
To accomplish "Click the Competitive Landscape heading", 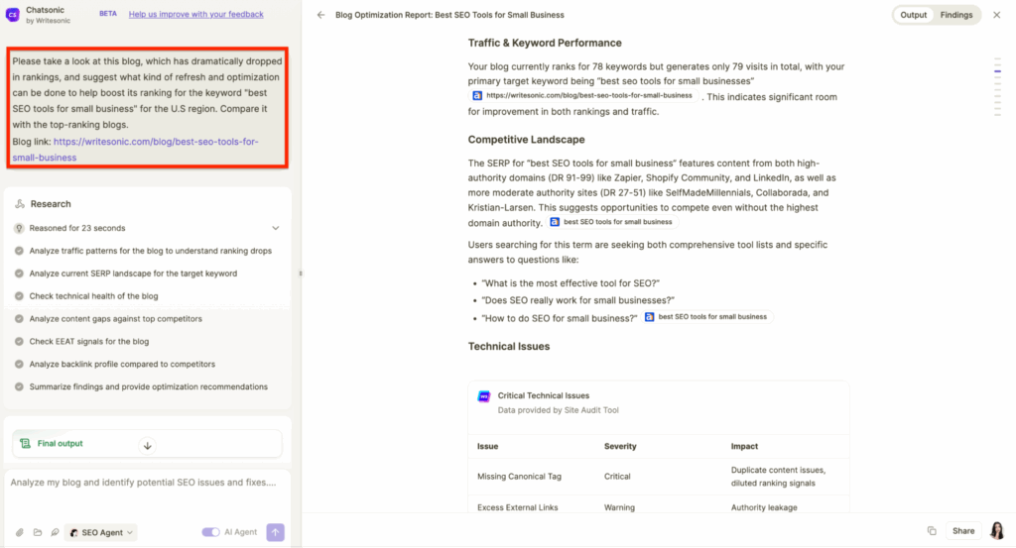I will pos(526,139).
